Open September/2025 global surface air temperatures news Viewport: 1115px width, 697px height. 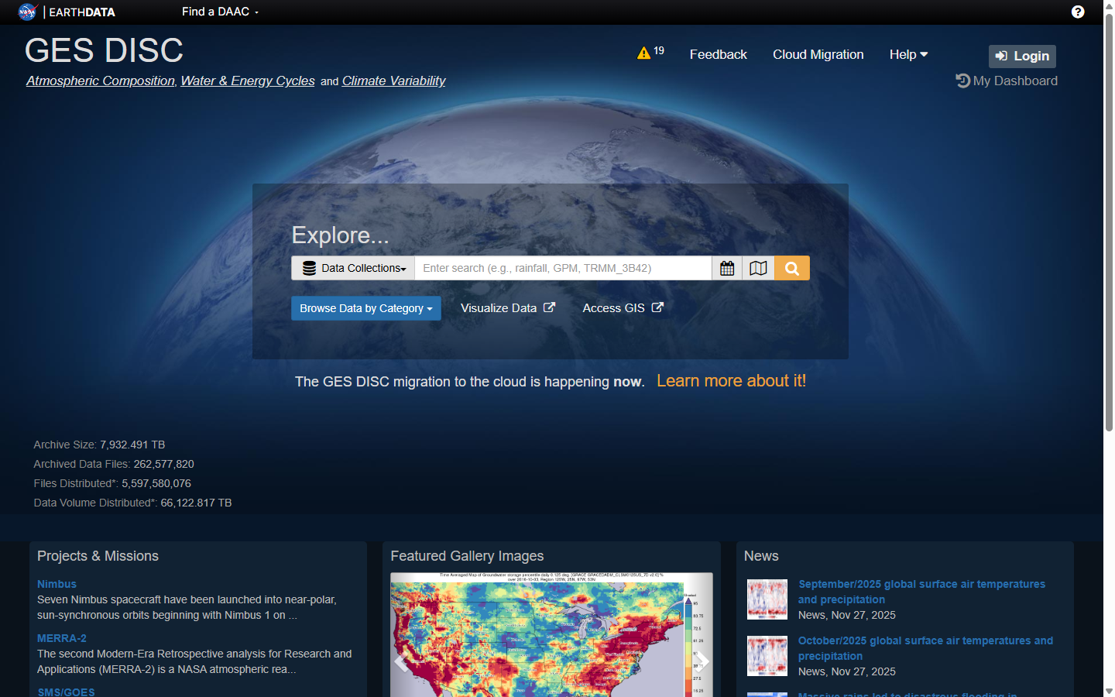921,592
